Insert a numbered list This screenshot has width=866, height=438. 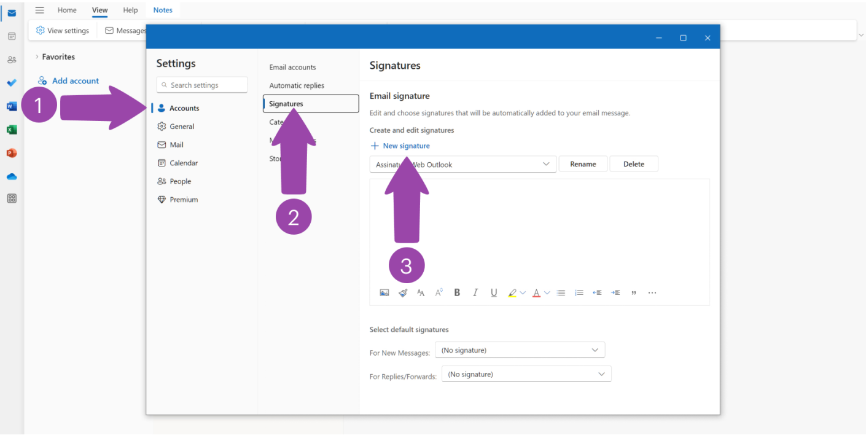[579, 292]
